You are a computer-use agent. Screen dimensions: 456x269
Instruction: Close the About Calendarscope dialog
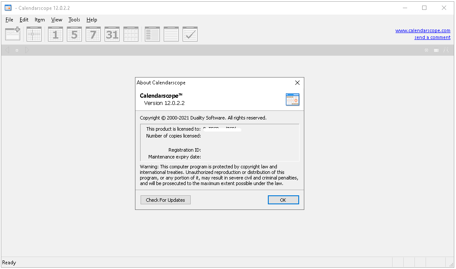coord(297,83)
